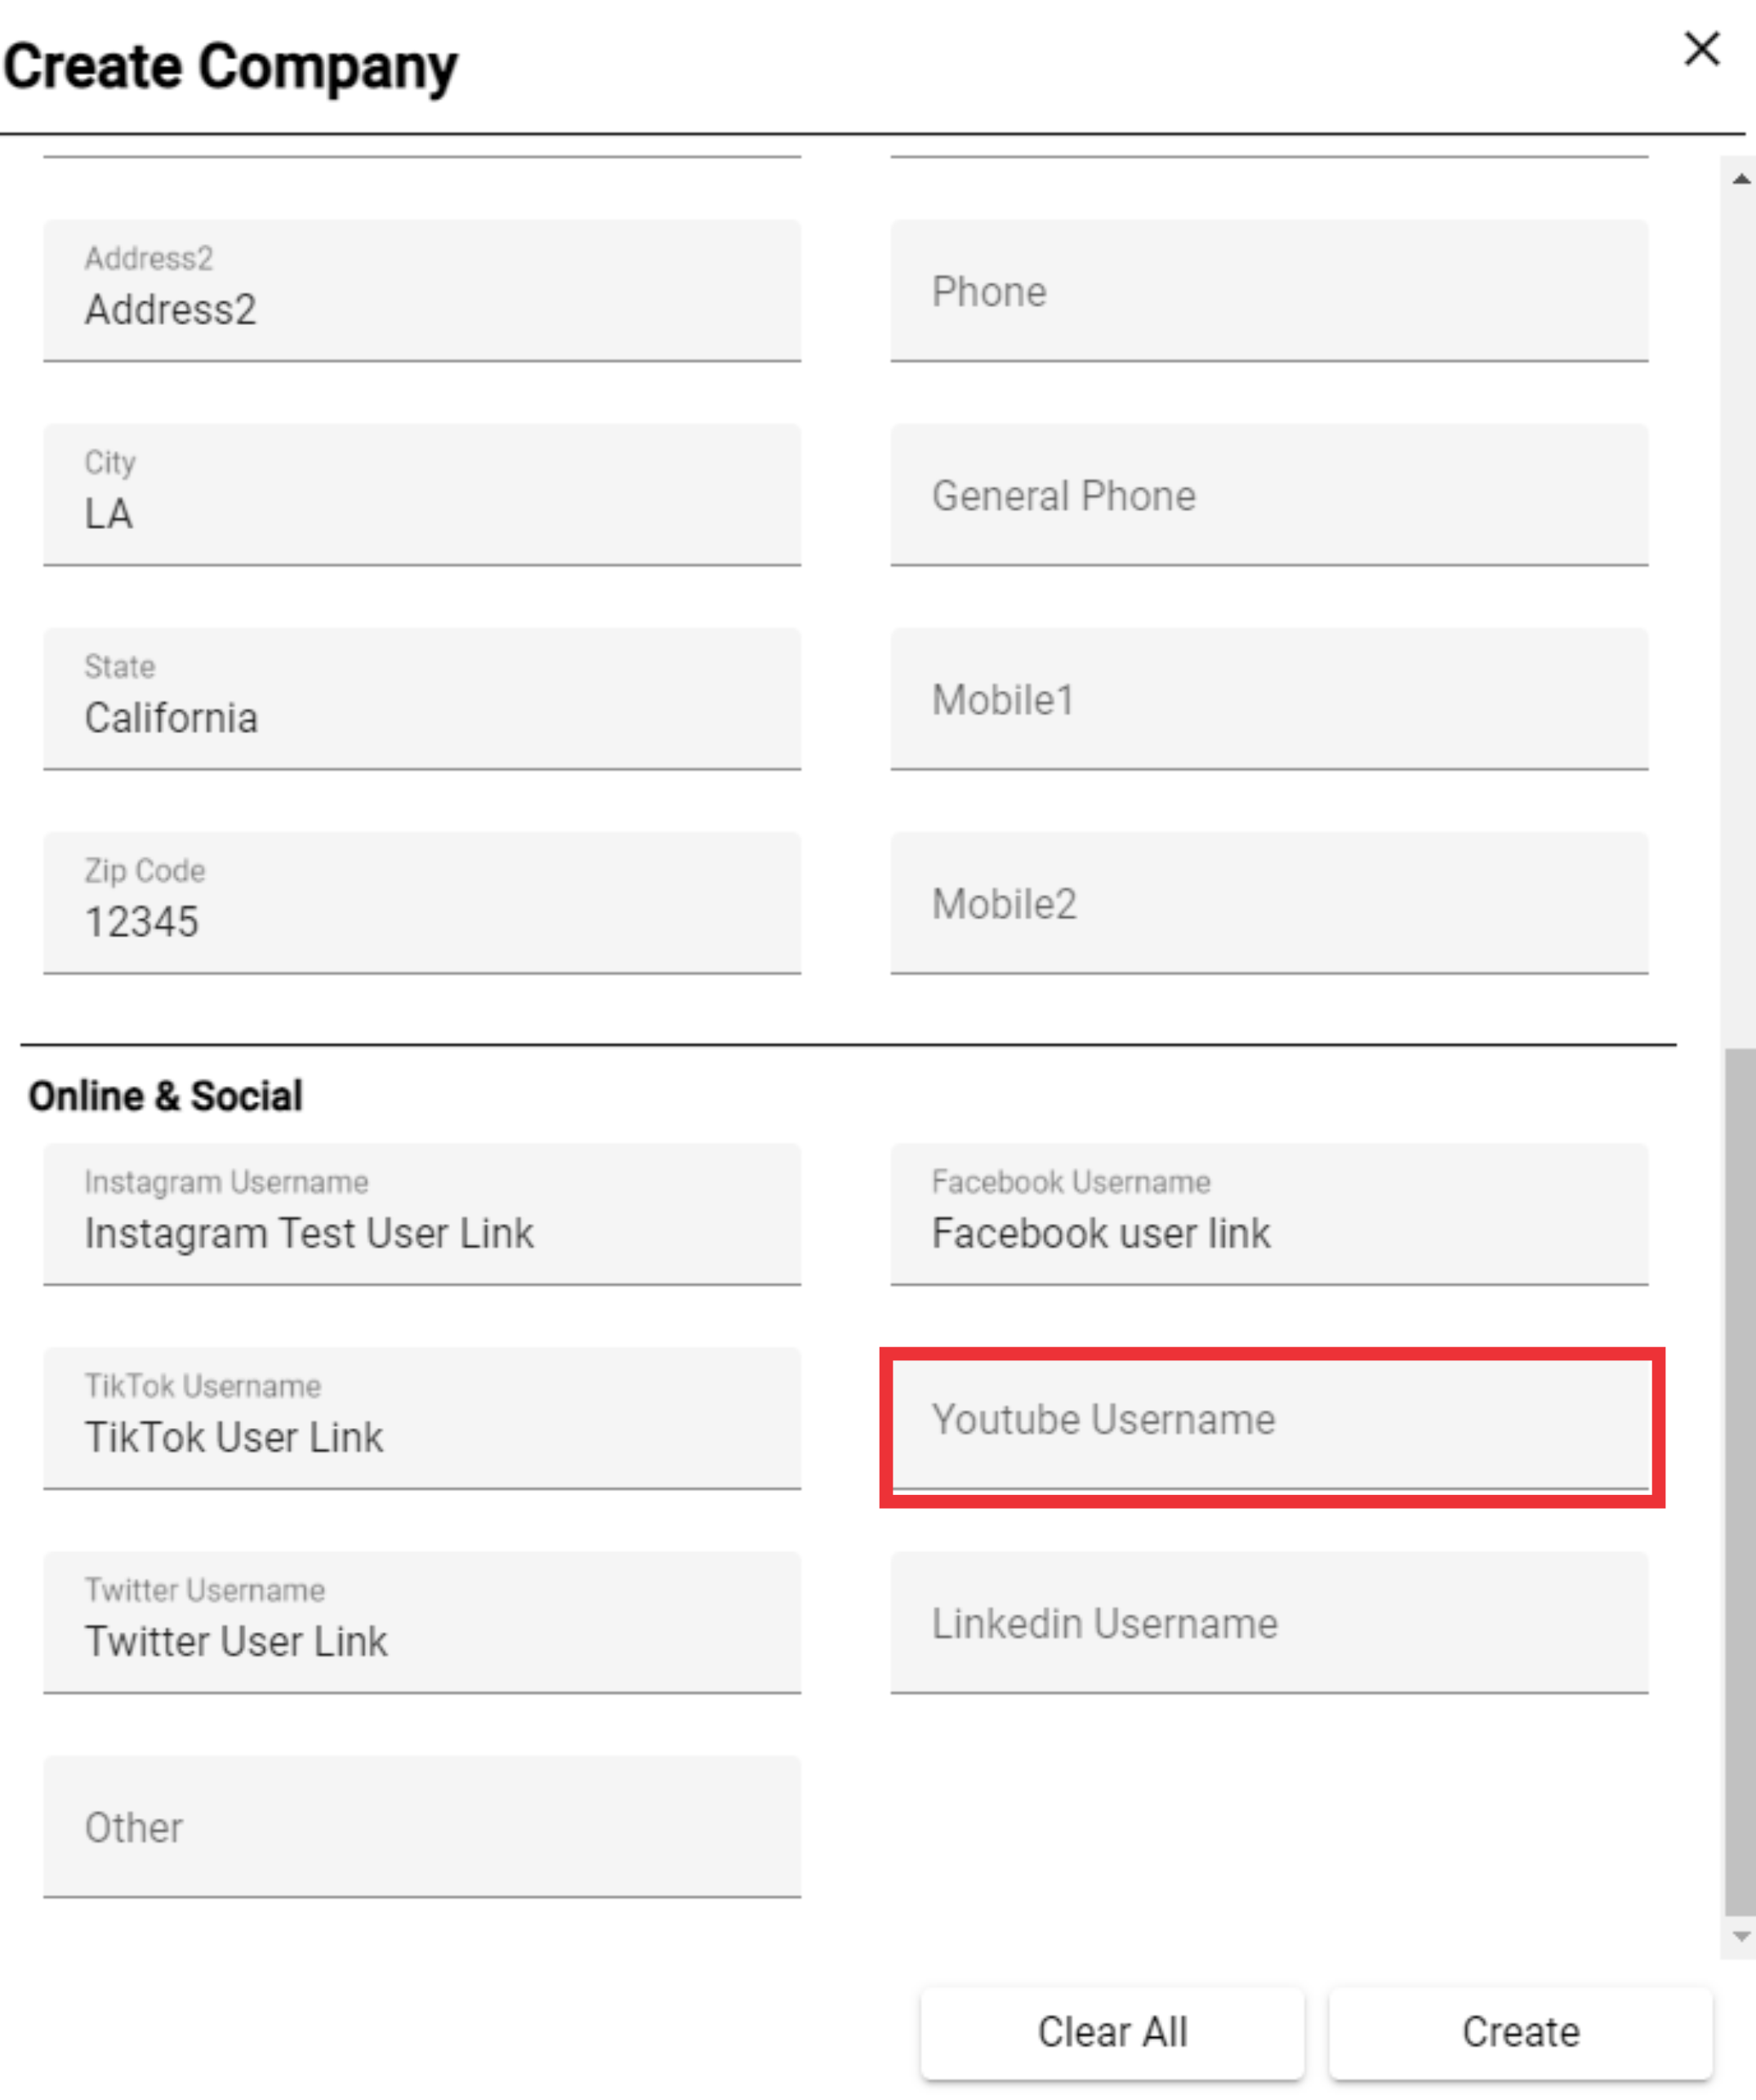Click the scrollbar down arrow
Screen dimensions: 1756x2100
[1741, 1936]
